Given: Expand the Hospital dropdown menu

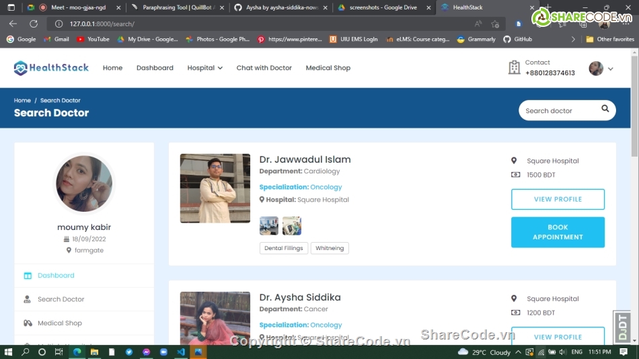Looking at the screenshot, I should tap(204, 68).
